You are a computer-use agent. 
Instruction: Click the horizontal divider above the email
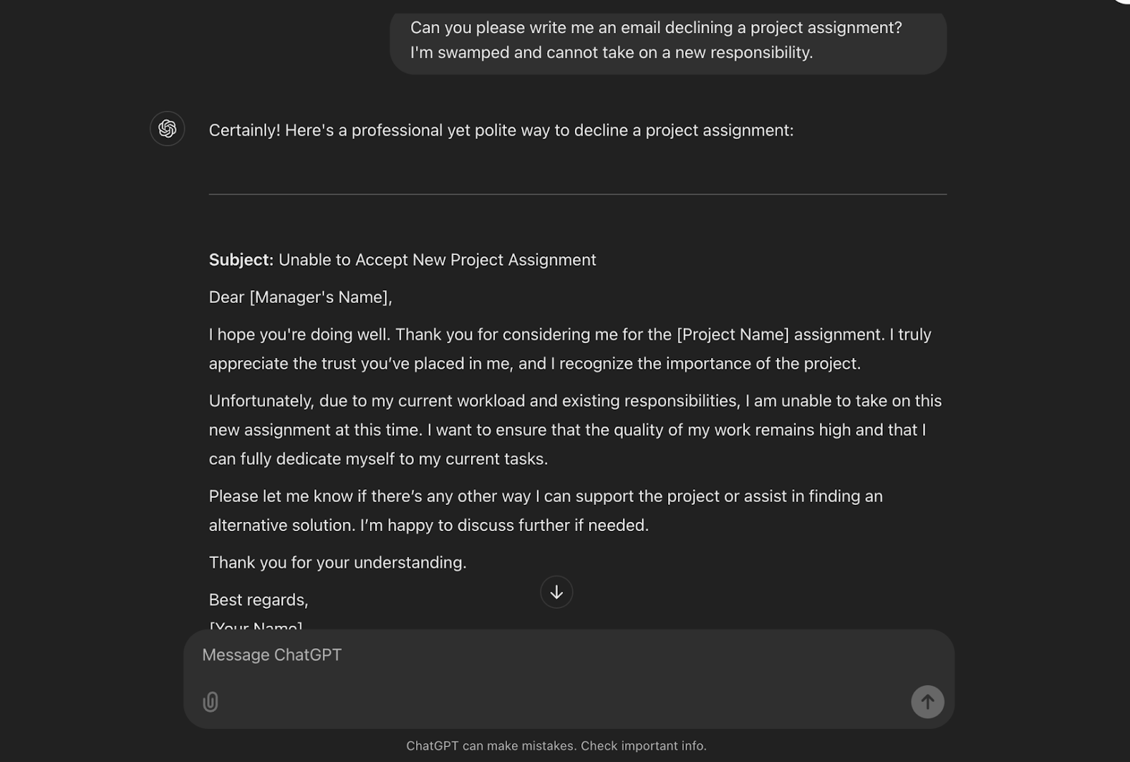point(577,191)
